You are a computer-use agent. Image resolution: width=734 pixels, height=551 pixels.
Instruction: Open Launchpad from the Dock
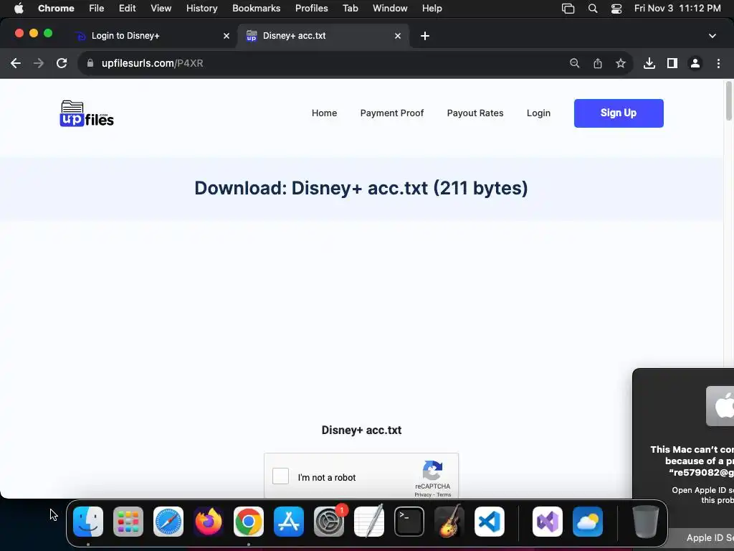(128, 522)
